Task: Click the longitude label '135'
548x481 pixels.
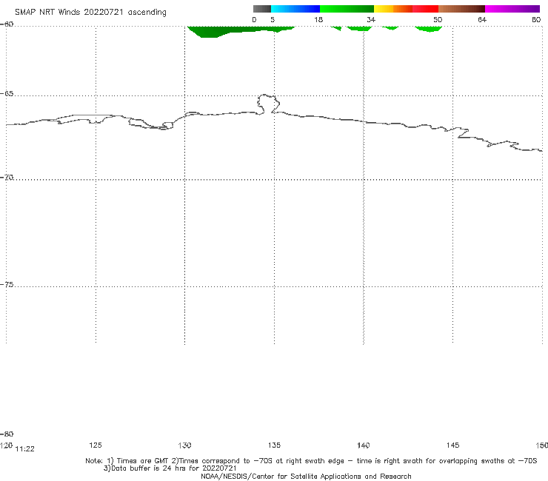Action: pos(274,445)
